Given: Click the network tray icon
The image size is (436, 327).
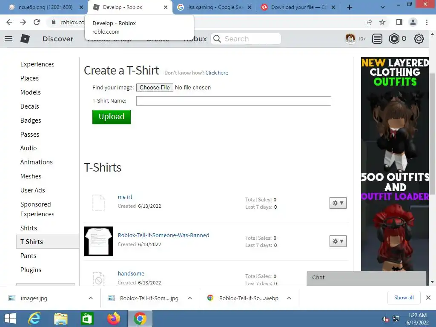Looking at the screenshot, I should tap(396, 319).
